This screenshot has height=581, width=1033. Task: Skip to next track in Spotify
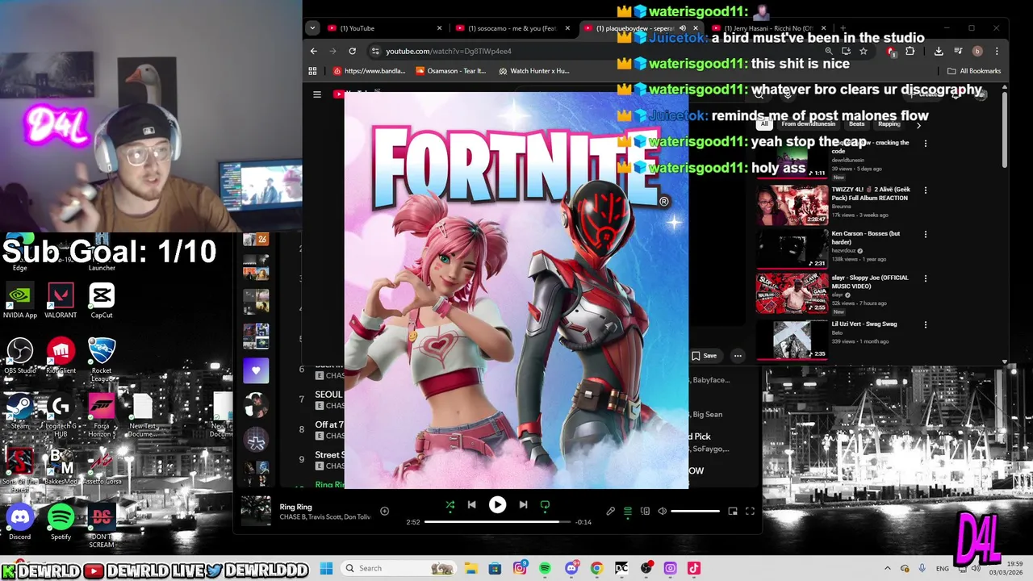pos(523,505)
